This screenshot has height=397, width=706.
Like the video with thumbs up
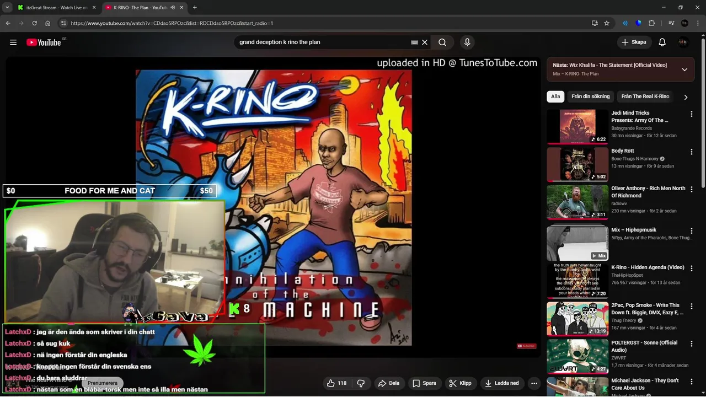pos(337,383)
